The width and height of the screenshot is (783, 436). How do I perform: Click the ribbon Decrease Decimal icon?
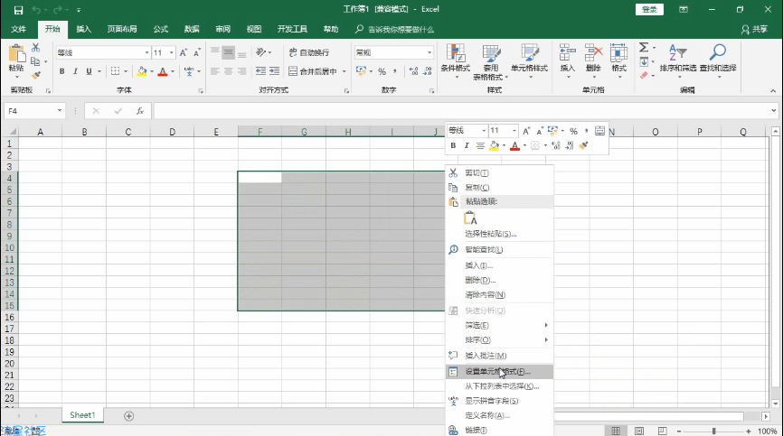pos(428,71)
